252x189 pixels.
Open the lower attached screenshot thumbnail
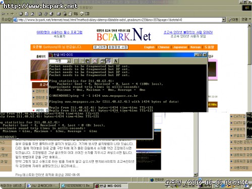(x=149, y=160)
